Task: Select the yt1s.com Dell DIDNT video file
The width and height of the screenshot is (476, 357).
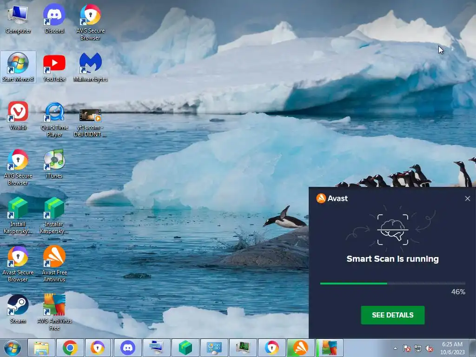Action: coord(90,123)
